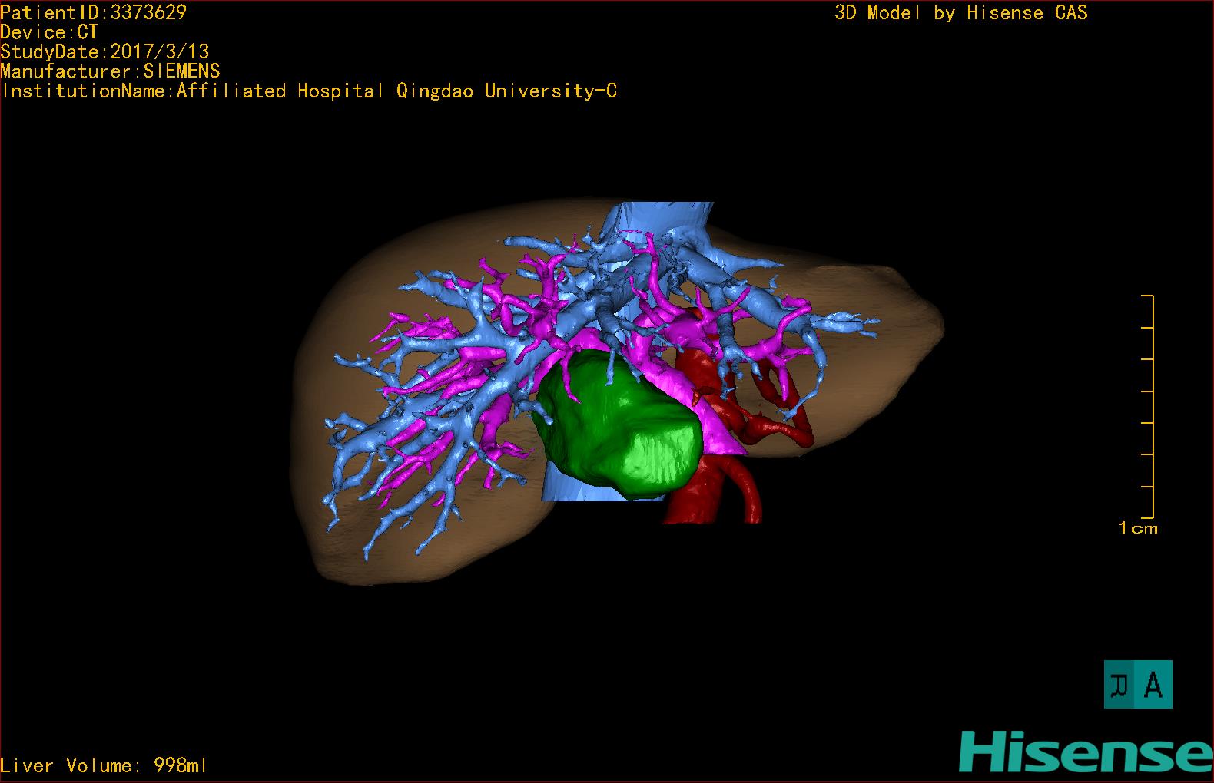Click the InstitutionName line
Image resolution: width=1214 pixels, height=783 pixels.
(309, 91)
